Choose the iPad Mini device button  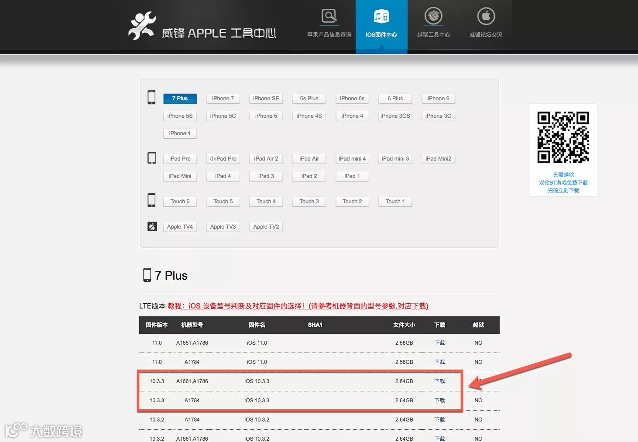[180, 176]
